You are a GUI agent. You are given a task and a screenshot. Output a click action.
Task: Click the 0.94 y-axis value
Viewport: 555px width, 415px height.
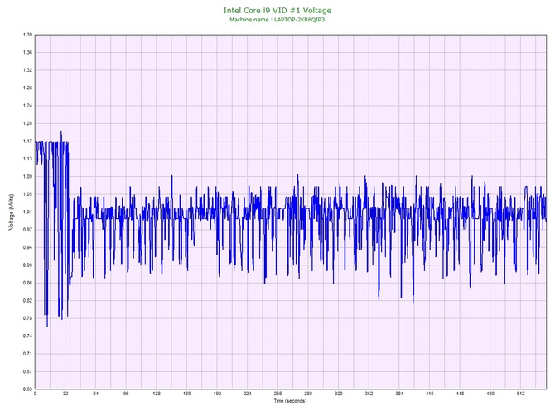pos(27,247)
